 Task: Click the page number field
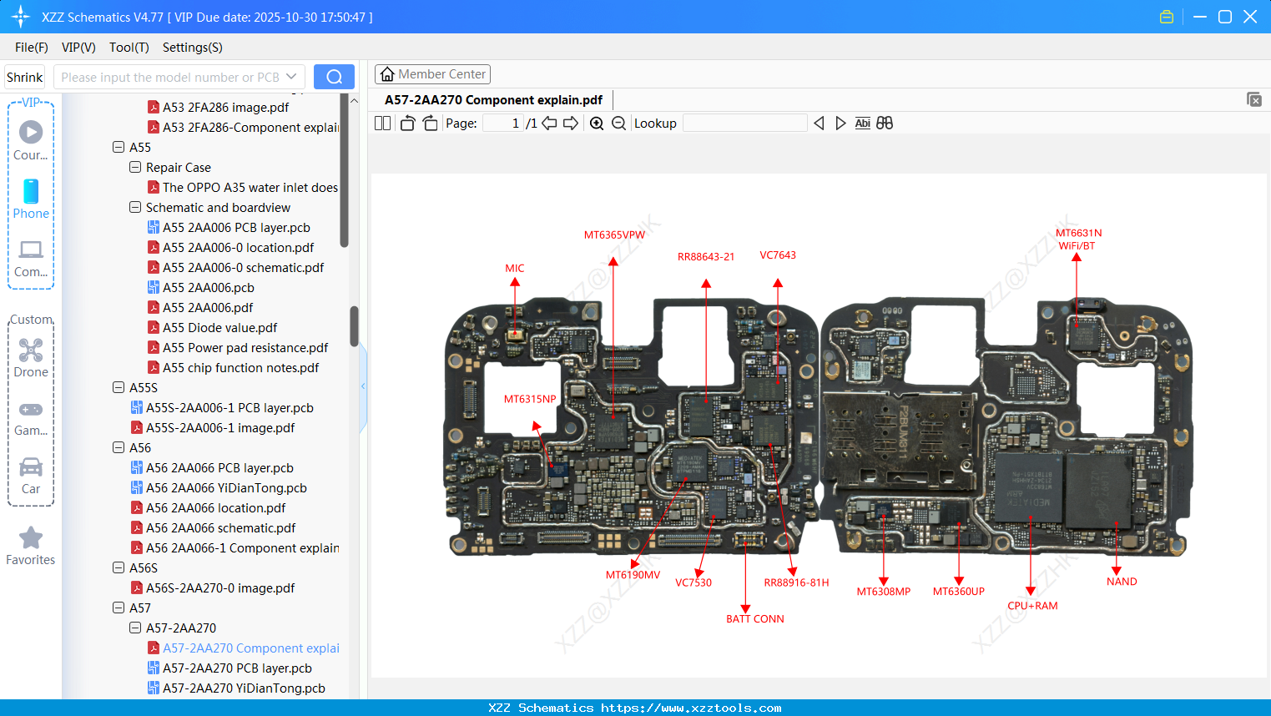coord(503,124)
